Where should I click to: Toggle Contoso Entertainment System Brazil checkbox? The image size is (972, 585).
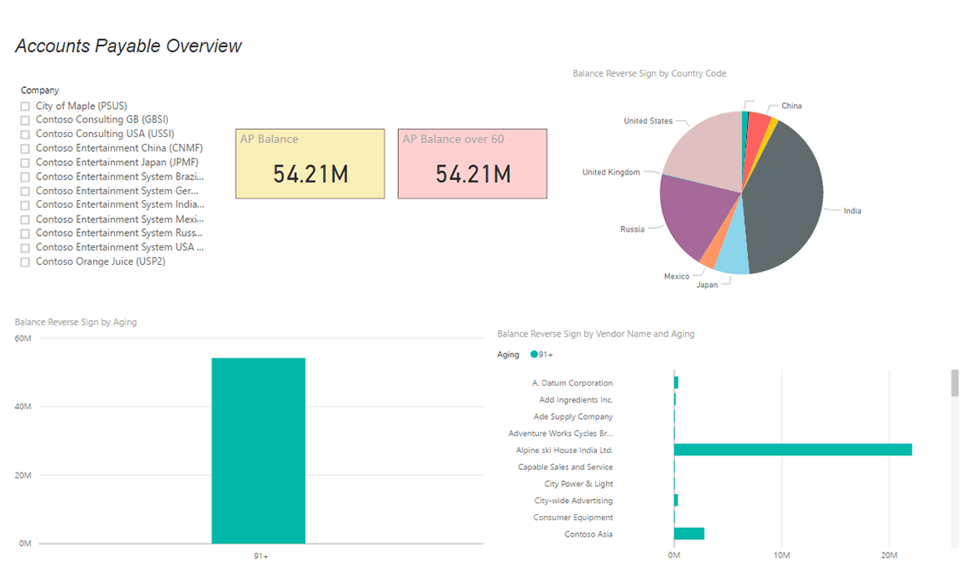(x=25, y=177)
